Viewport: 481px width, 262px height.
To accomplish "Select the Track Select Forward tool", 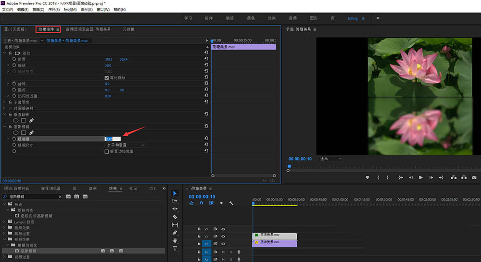I will coord(175,201).
